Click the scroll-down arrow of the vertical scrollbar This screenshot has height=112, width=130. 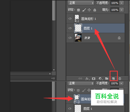coord(54,70)
